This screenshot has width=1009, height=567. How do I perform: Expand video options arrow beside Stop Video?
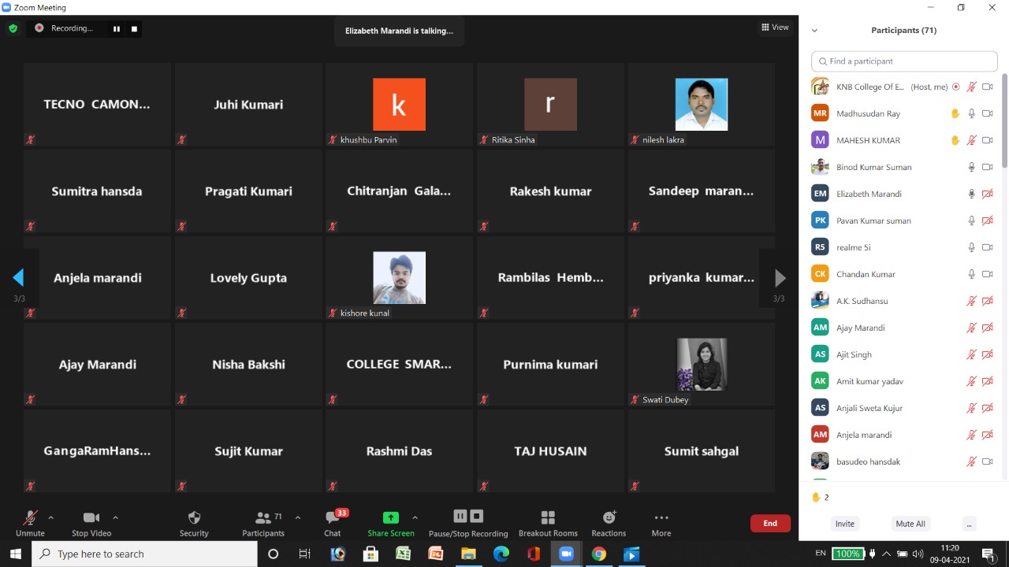point(115,517)
